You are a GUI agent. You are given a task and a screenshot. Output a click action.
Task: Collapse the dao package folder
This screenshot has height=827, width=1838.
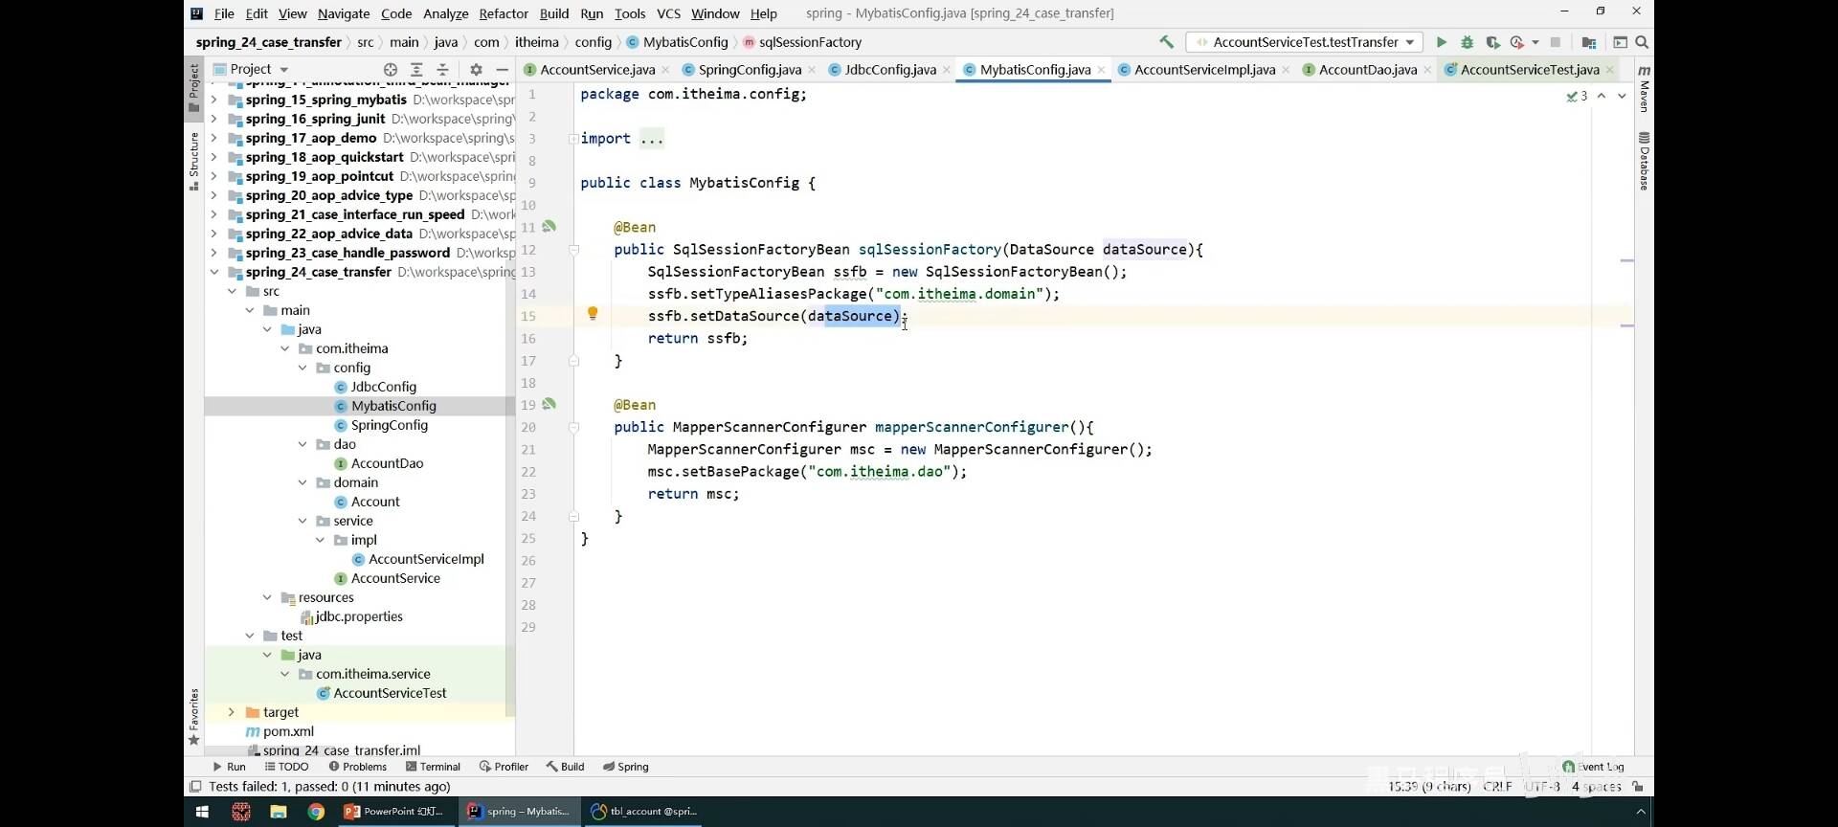[303, 444]
